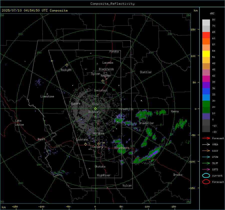Click the yellow diamond marker below RedDeer
Screen dimensions: 225x210
(103, 81)
